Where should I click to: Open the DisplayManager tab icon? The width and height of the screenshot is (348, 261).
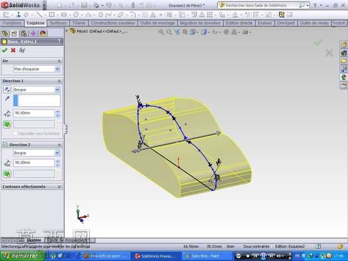[x=43, y=33]
